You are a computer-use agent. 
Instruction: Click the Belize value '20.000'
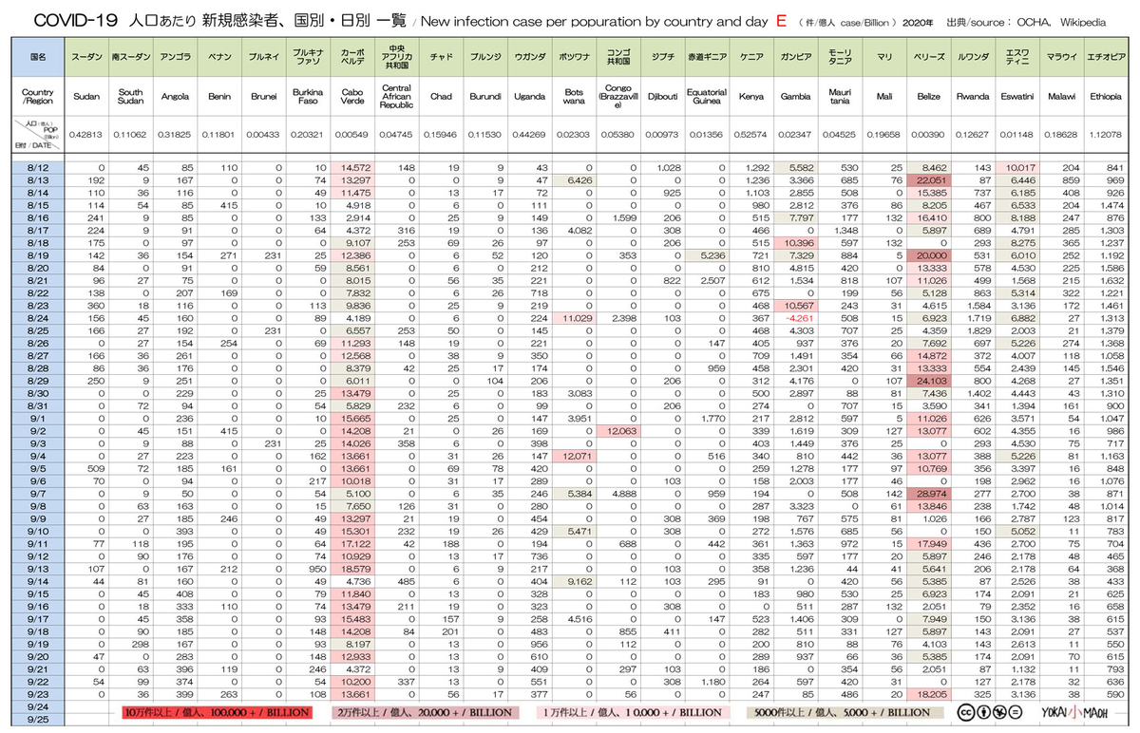(931, 255)
